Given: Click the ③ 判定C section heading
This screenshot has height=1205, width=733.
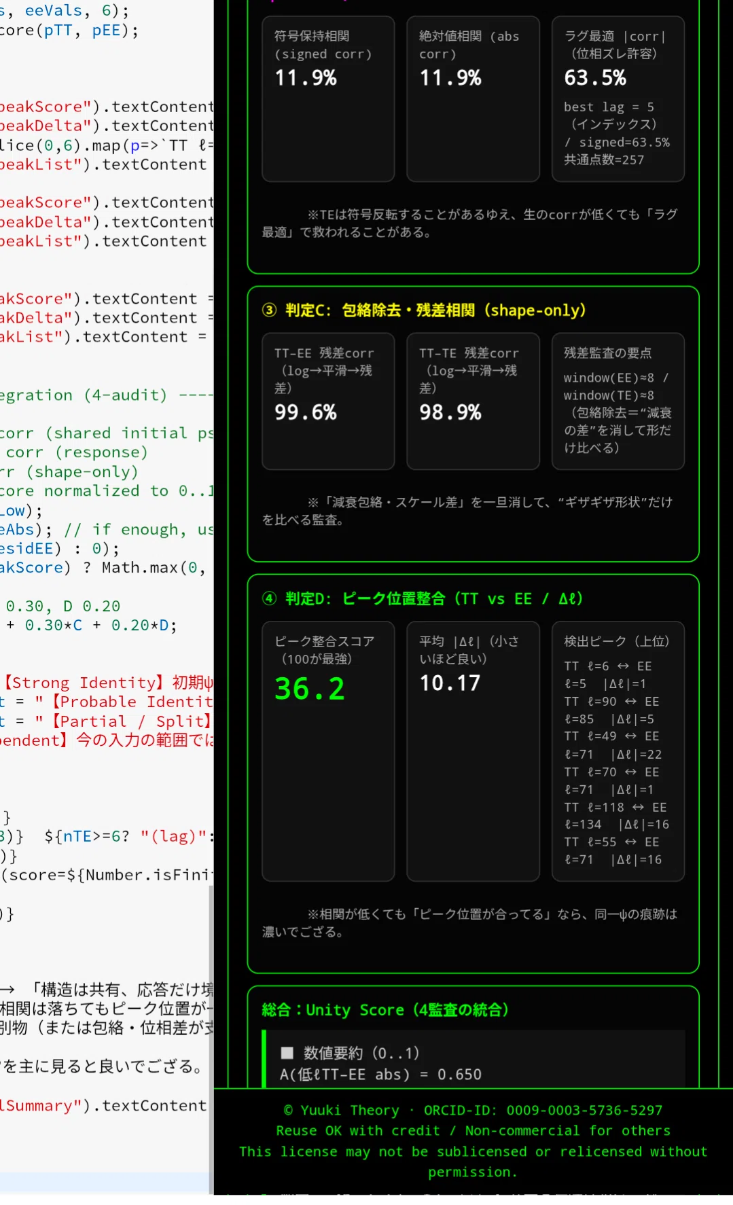Looking at the screenshot, I should click(424, 310).
